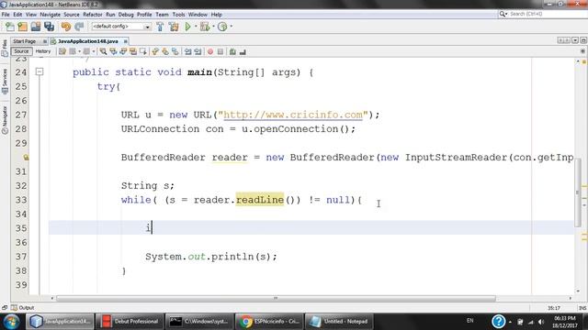This screenshot has height=330, width=588.
Task: Click the Stop Macro Recording icon
Action: (x=220, y=51)
